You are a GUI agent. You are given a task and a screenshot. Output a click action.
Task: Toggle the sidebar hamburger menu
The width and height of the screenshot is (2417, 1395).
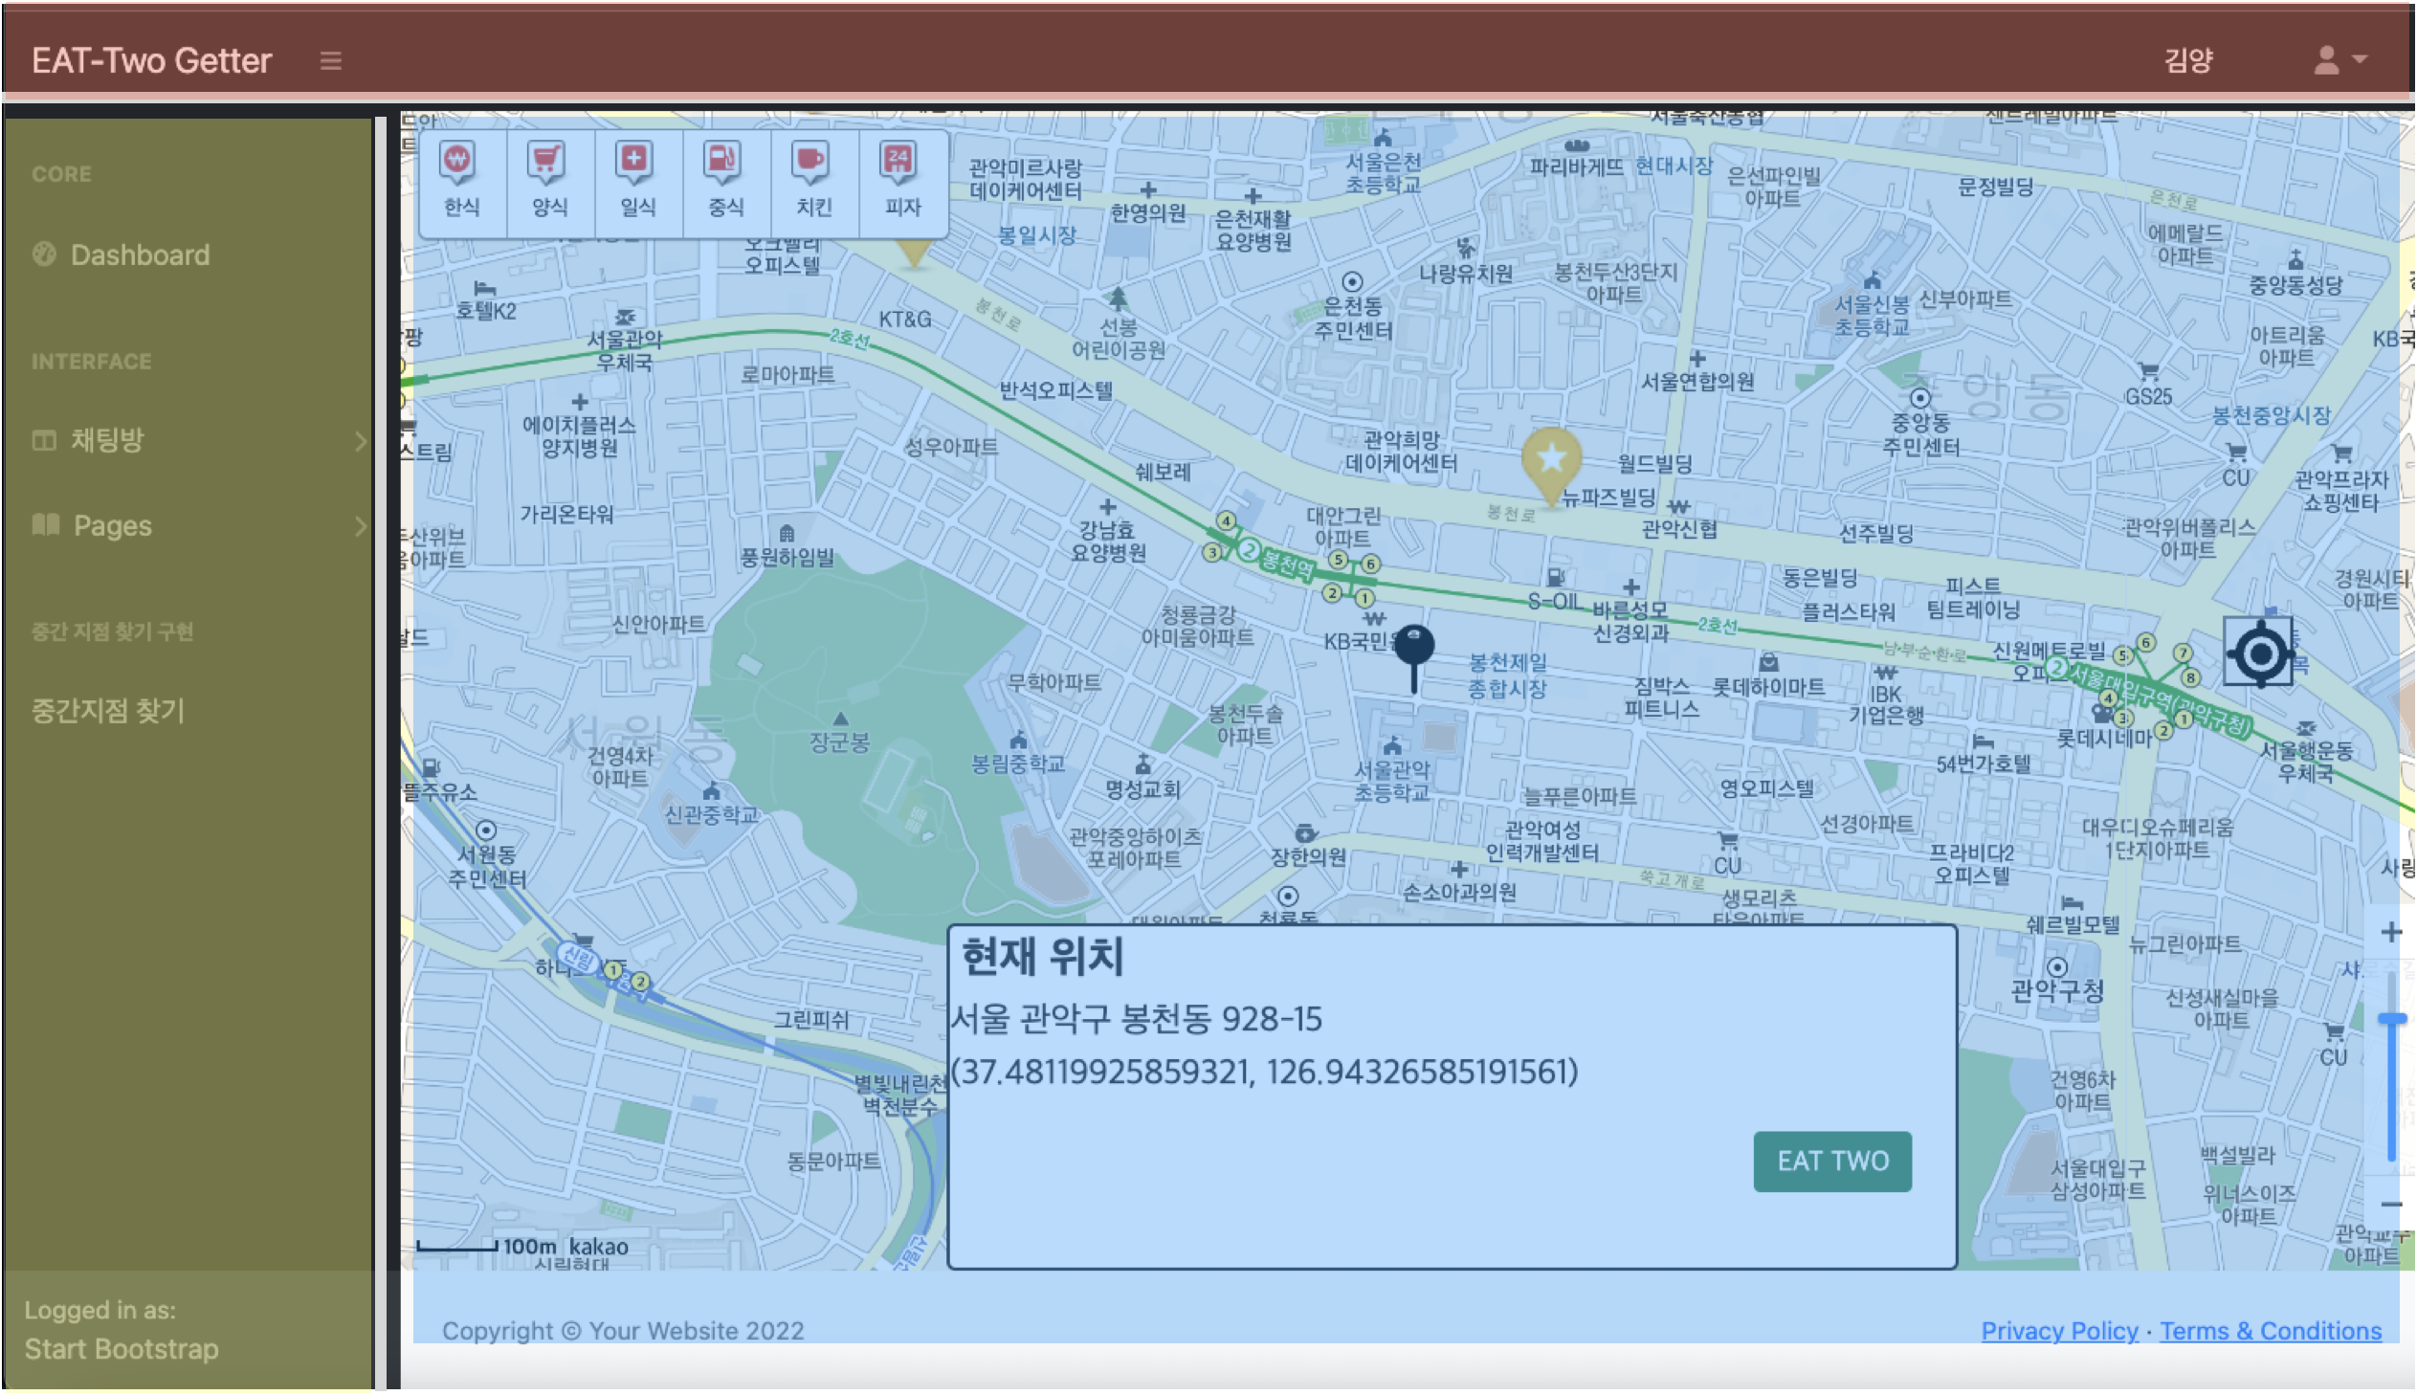tap(330, 60)
